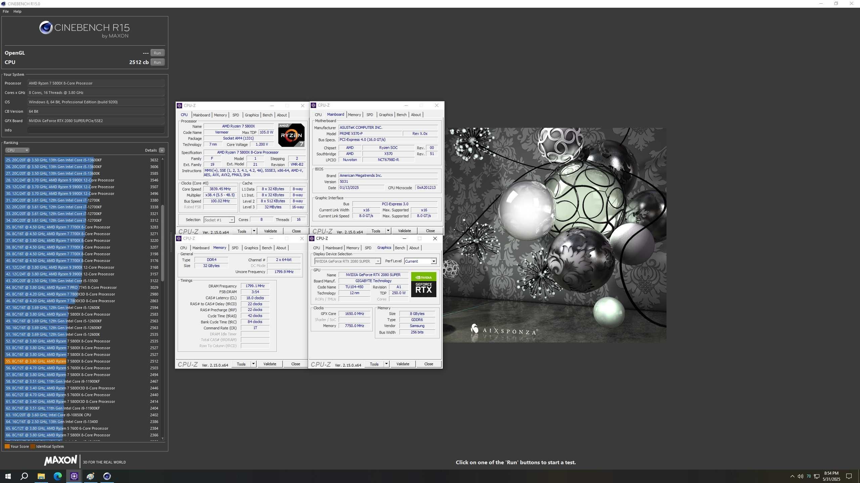Switch to Mainboard tab in CPU-Z Graphics window
The image size is (860, 483).
point(334,248)
